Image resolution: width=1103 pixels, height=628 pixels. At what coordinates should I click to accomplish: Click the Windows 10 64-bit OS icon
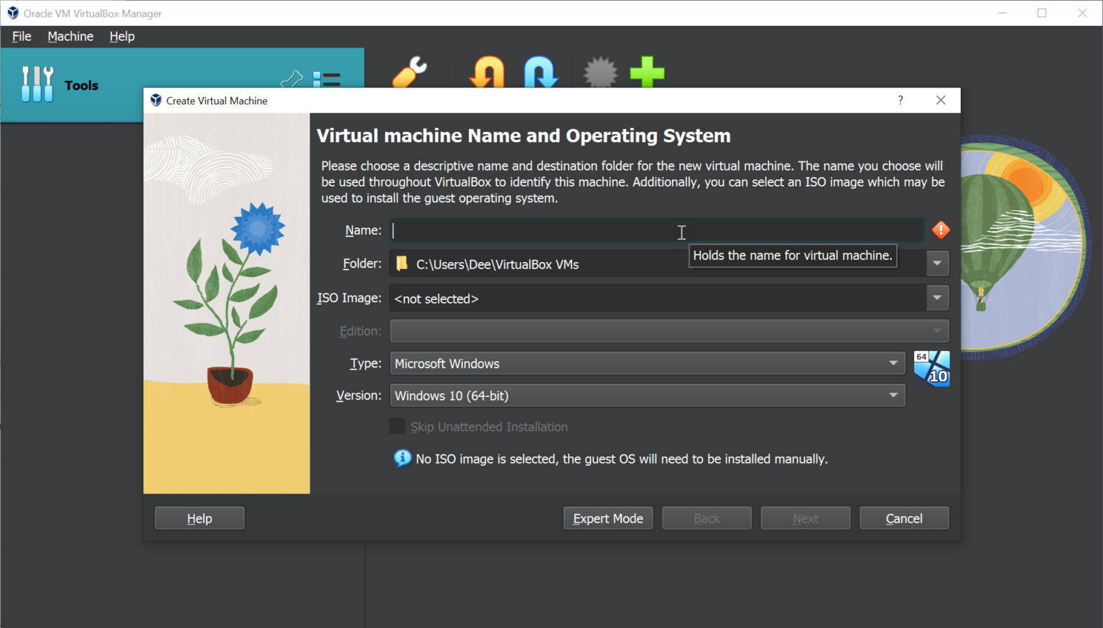(x=931, y=368)
